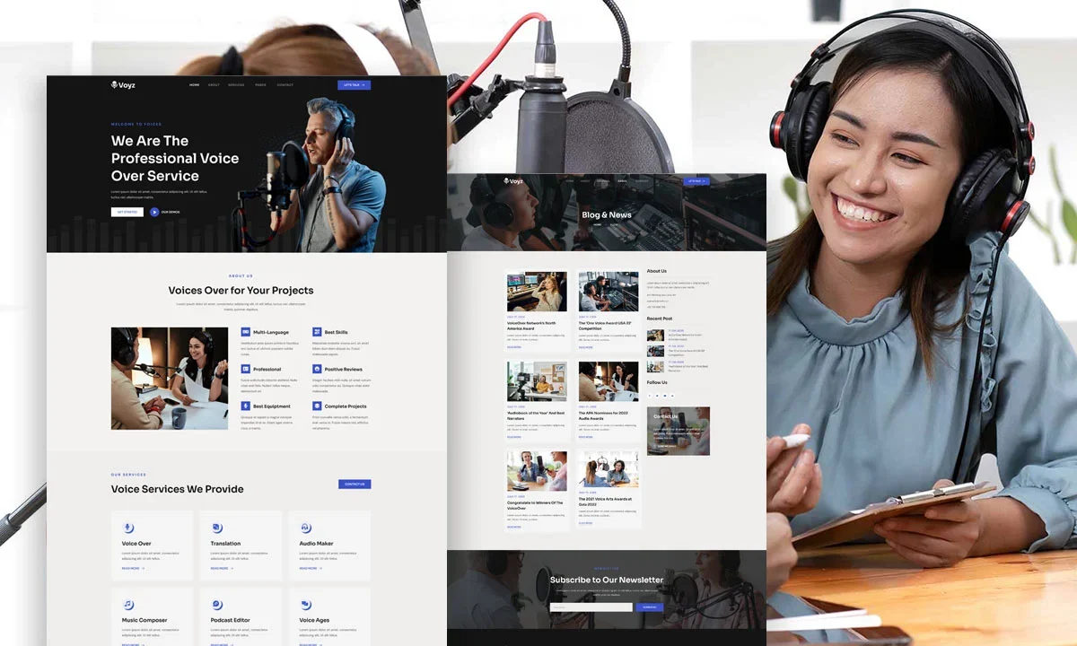Screen dimensions: 1077x646
Task: Click the Podcast Editor icon
Action: tap(217, 605)
